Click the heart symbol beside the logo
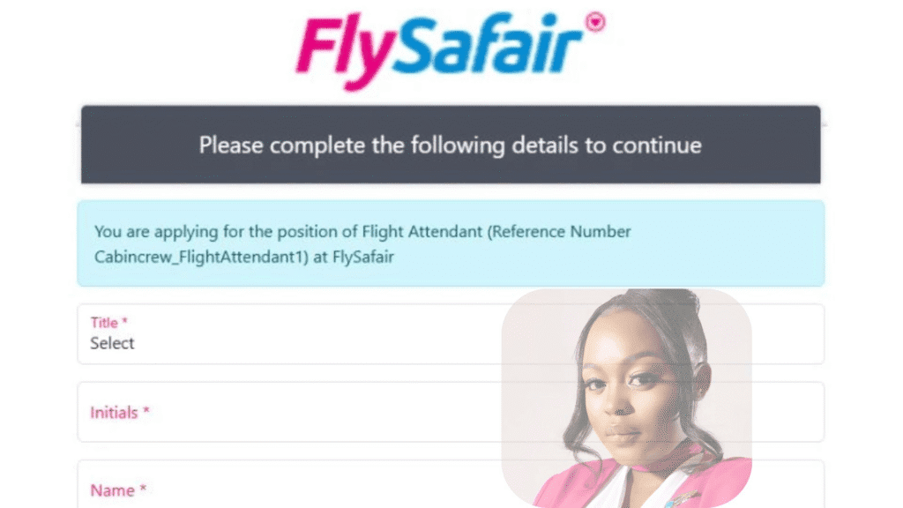 point(596,20)
